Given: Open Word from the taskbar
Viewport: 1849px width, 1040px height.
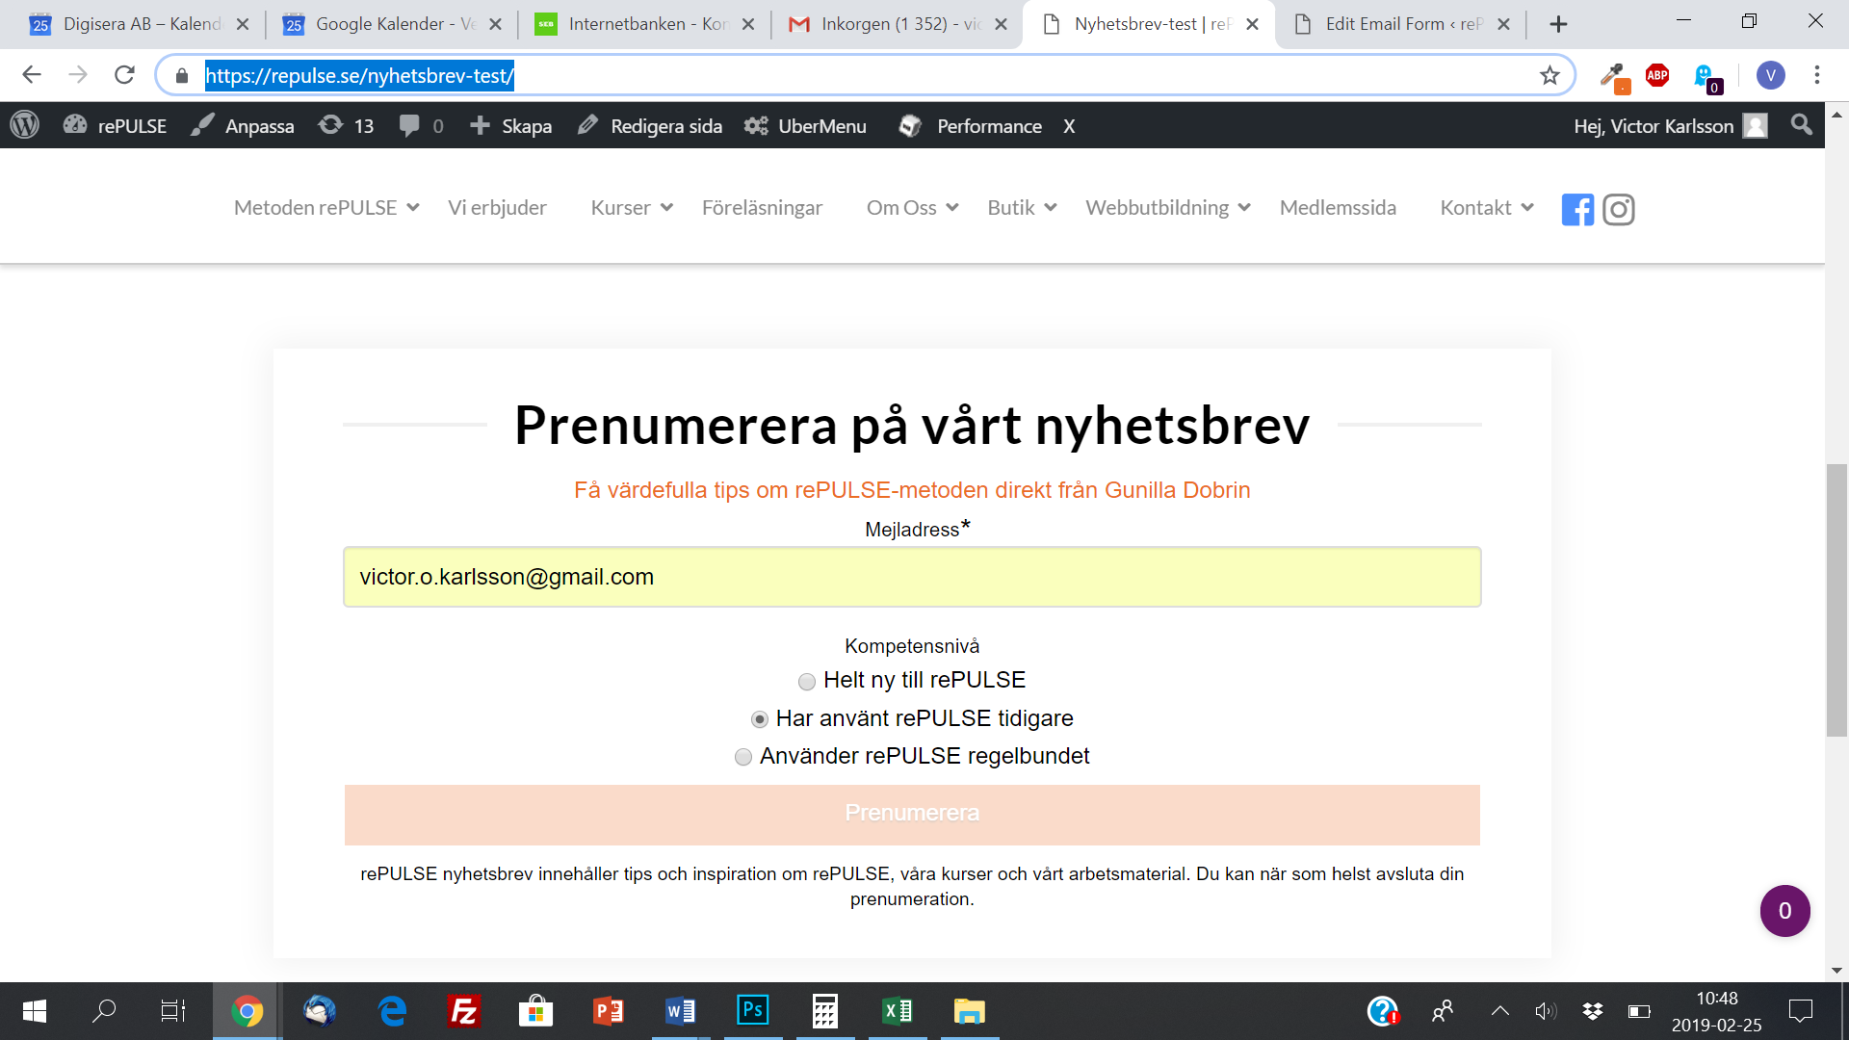Looking at the screenshot, I should tap(681, 1011).
